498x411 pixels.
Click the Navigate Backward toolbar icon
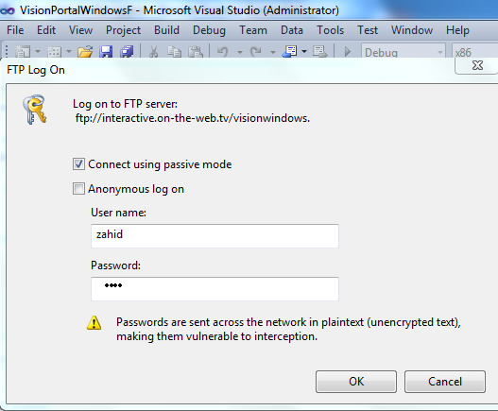(290, 51)
